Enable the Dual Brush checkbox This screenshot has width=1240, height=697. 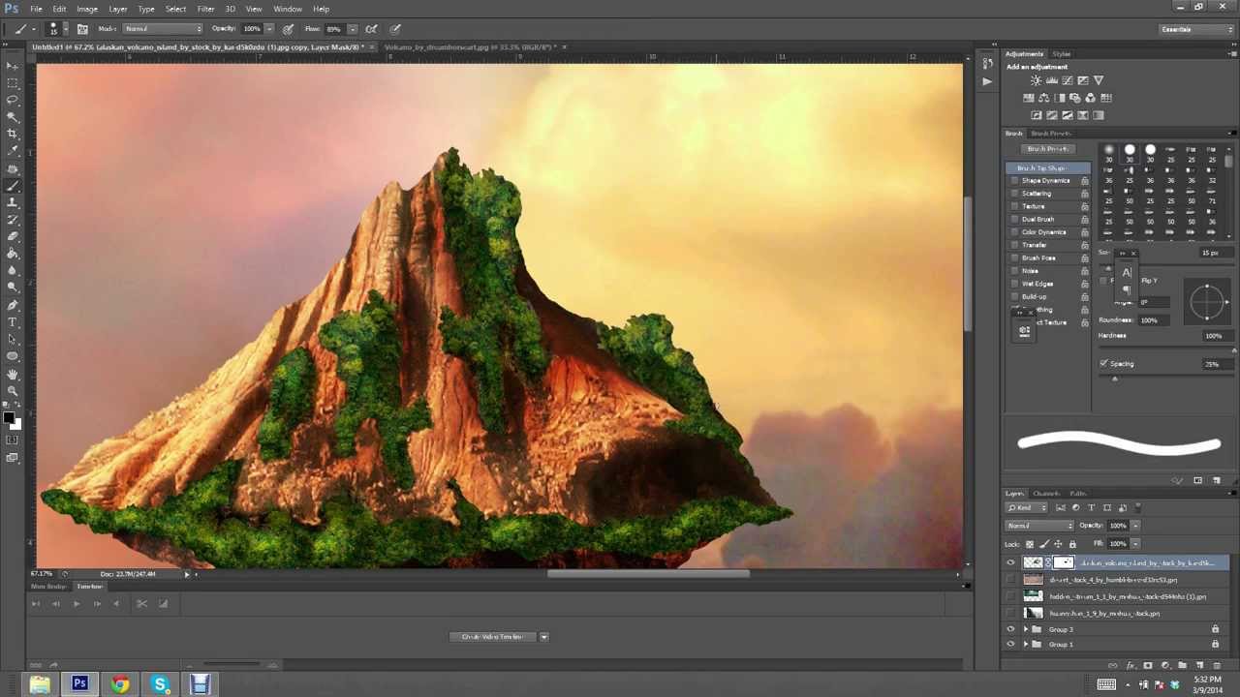point(1014,220)
